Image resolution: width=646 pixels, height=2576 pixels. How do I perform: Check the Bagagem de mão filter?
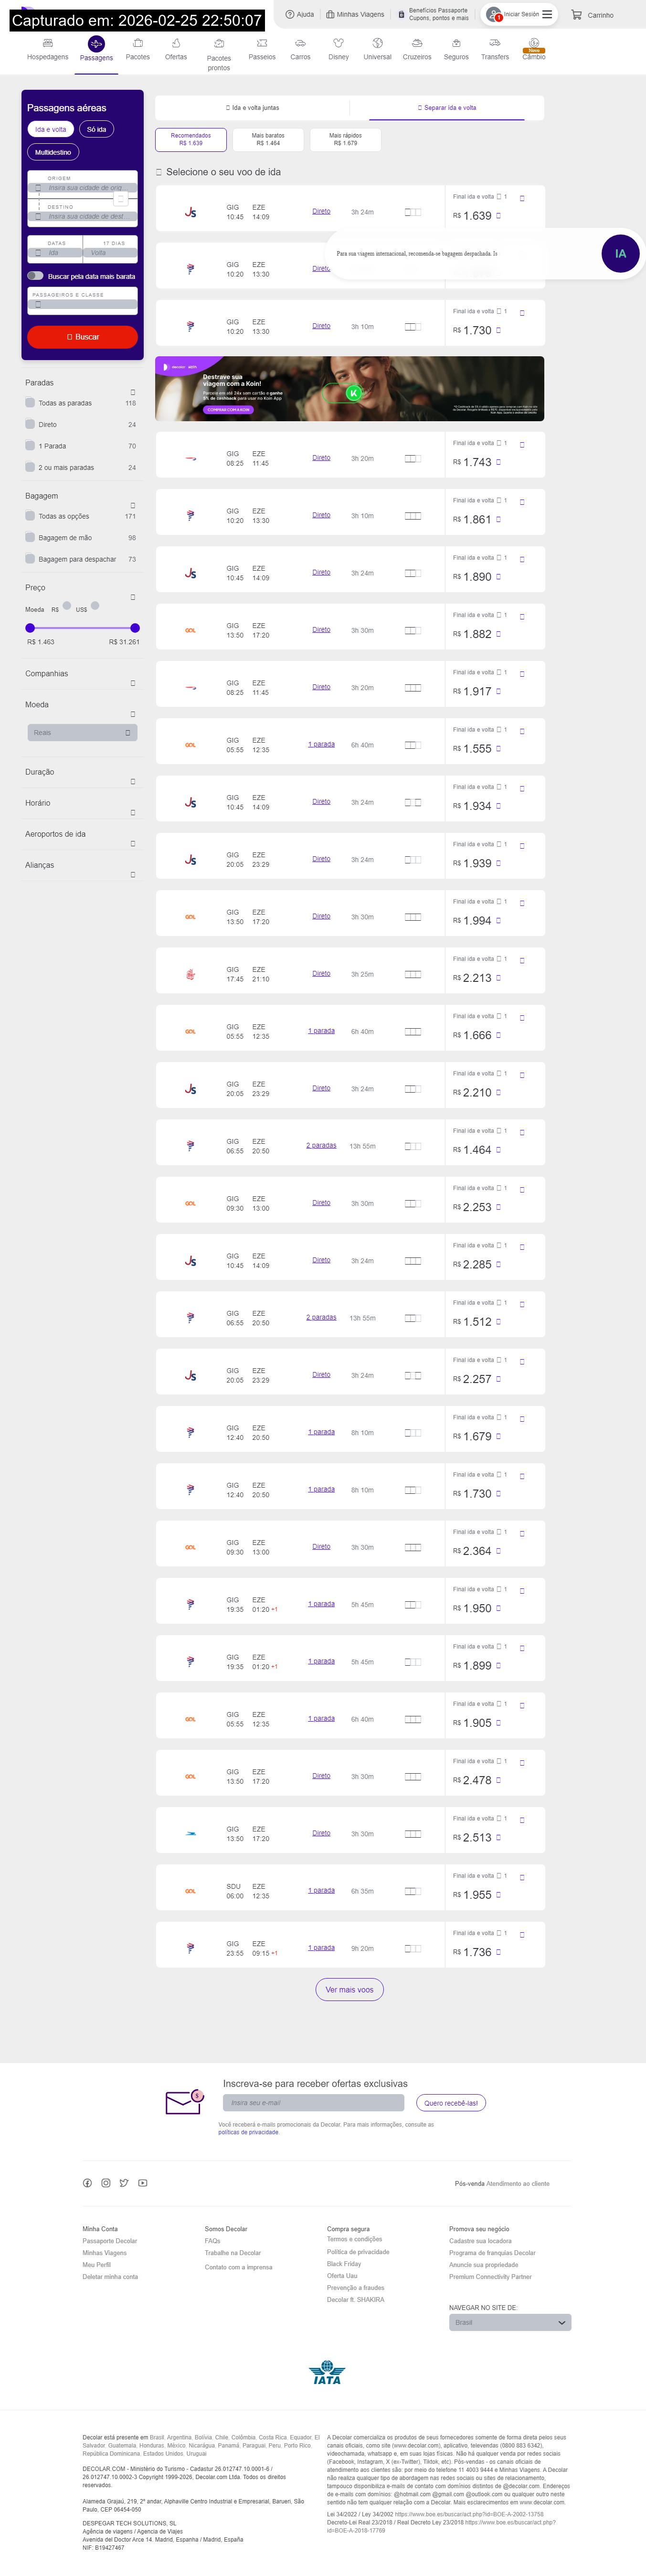[x=30, y=538]
